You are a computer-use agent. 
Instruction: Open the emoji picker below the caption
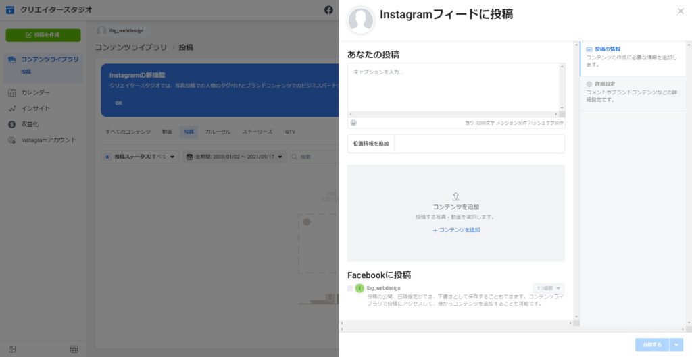(353, 123)
